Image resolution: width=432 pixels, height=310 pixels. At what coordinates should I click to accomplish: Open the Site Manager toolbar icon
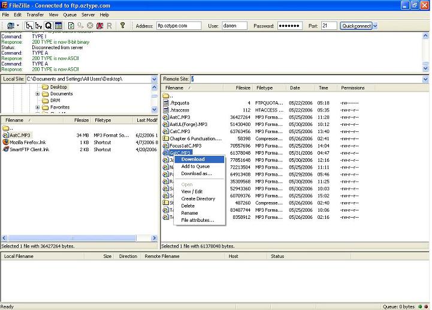pos(11,26)
